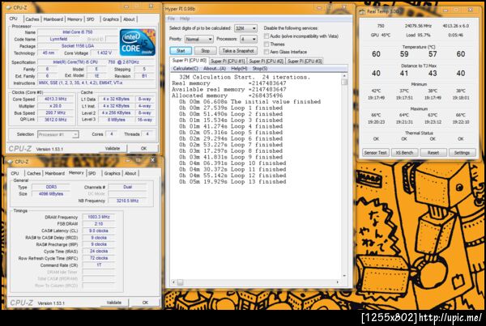
Task: Click Validate in the top CPU-Z window
Action: pyautogui.click(x=113, y=148)
